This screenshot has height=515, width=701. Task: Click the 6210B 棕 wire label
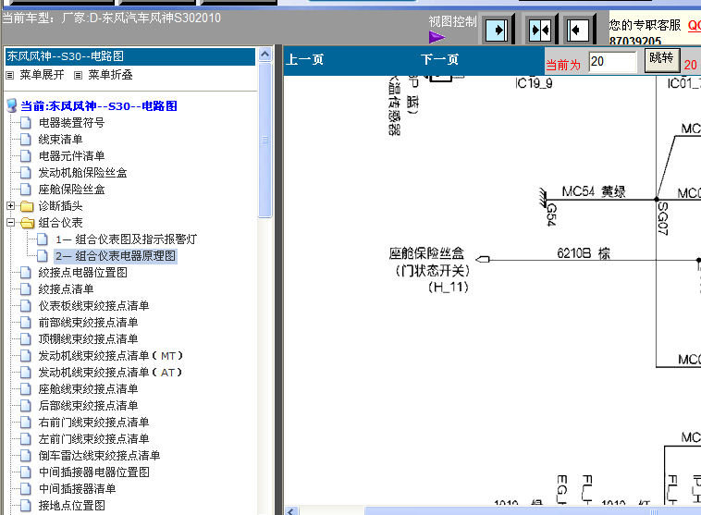tap(584, 253)
